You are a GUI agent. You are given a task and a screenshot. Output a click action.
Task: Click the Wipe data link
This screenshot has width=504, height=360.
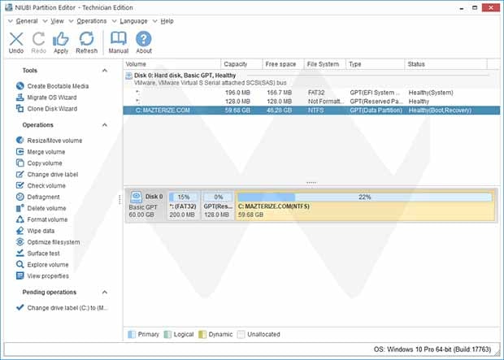[41, 231]
